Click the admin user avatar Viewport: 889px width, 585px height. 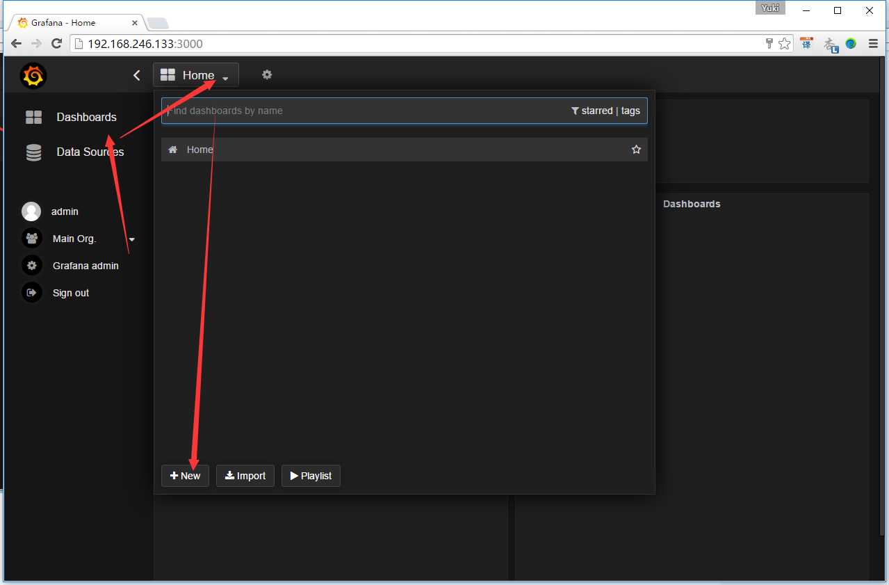(x=31, y=211)
